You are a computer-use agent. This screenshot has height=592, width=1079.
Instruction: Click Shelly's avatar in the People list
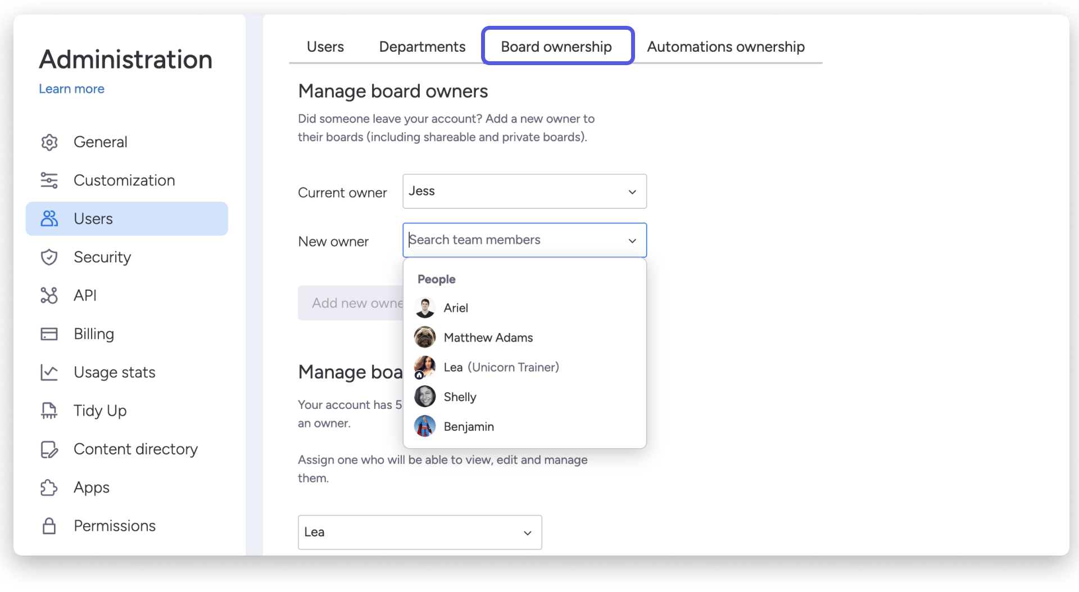coord(425,396)
